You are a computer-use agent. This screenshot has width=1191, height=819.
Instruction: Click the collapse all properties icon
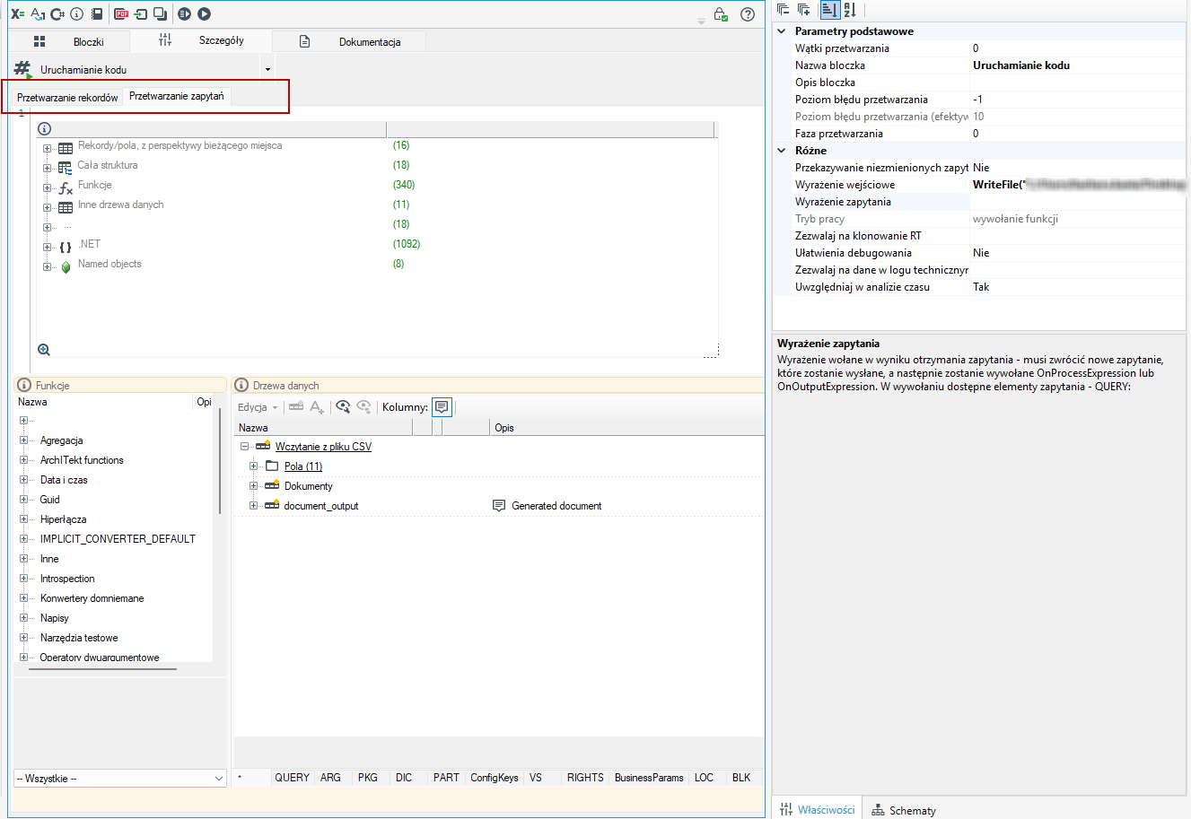pyautogui.click(x=784, y=10)
